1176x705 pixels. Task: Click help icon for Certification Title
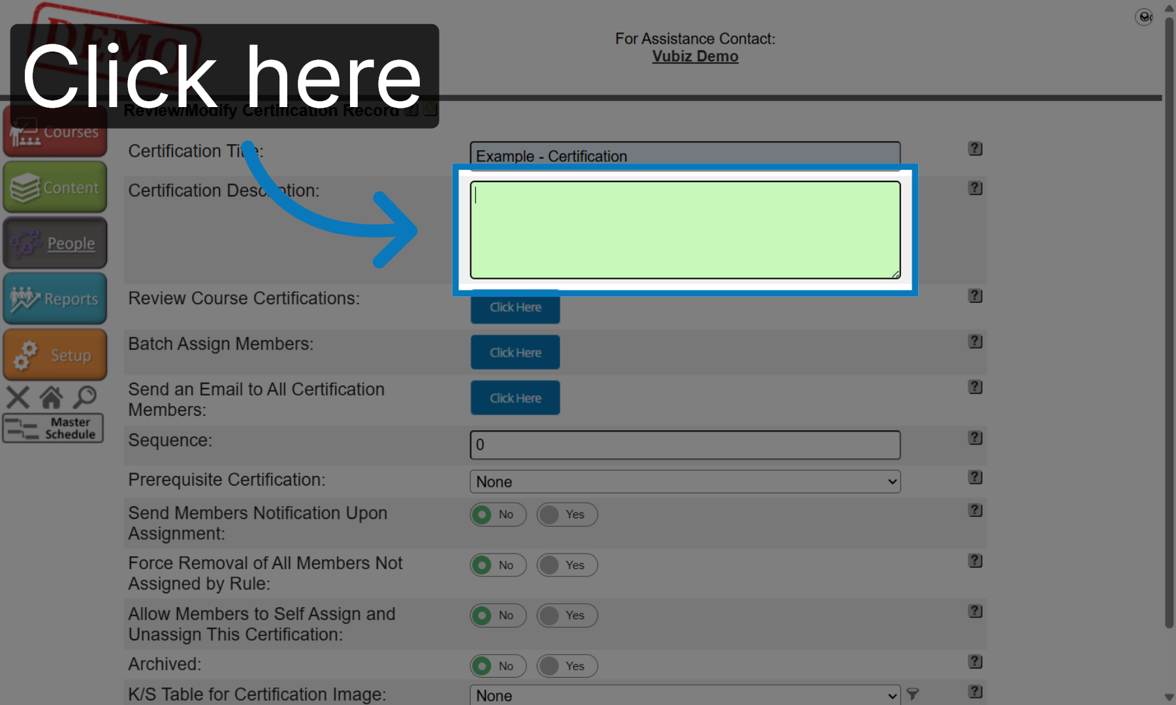975,149
